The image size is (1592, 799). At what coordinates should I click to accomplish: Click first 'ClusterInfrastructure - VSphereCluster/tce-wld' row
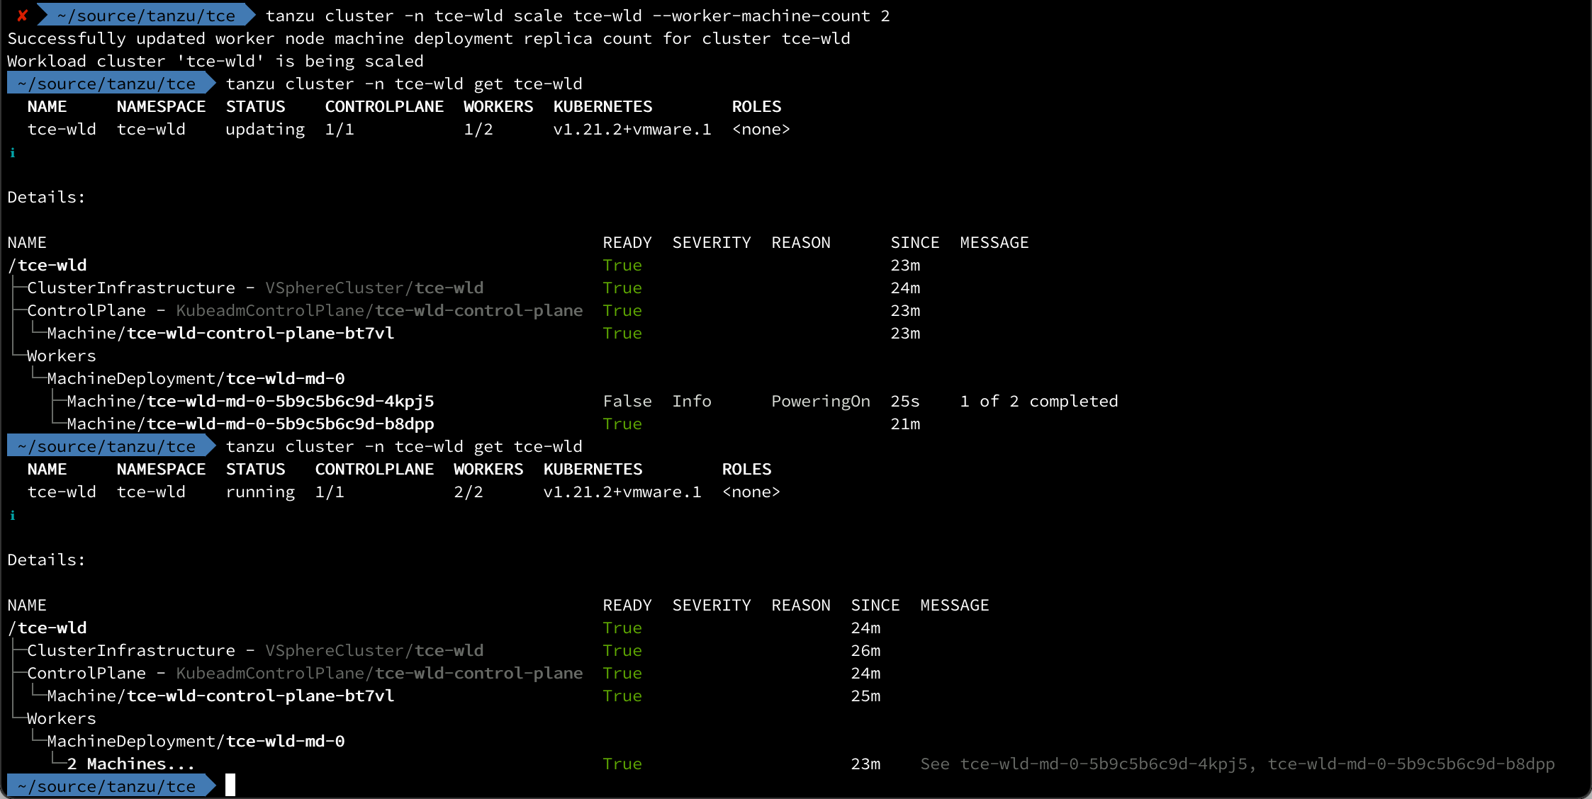point(255,288)
